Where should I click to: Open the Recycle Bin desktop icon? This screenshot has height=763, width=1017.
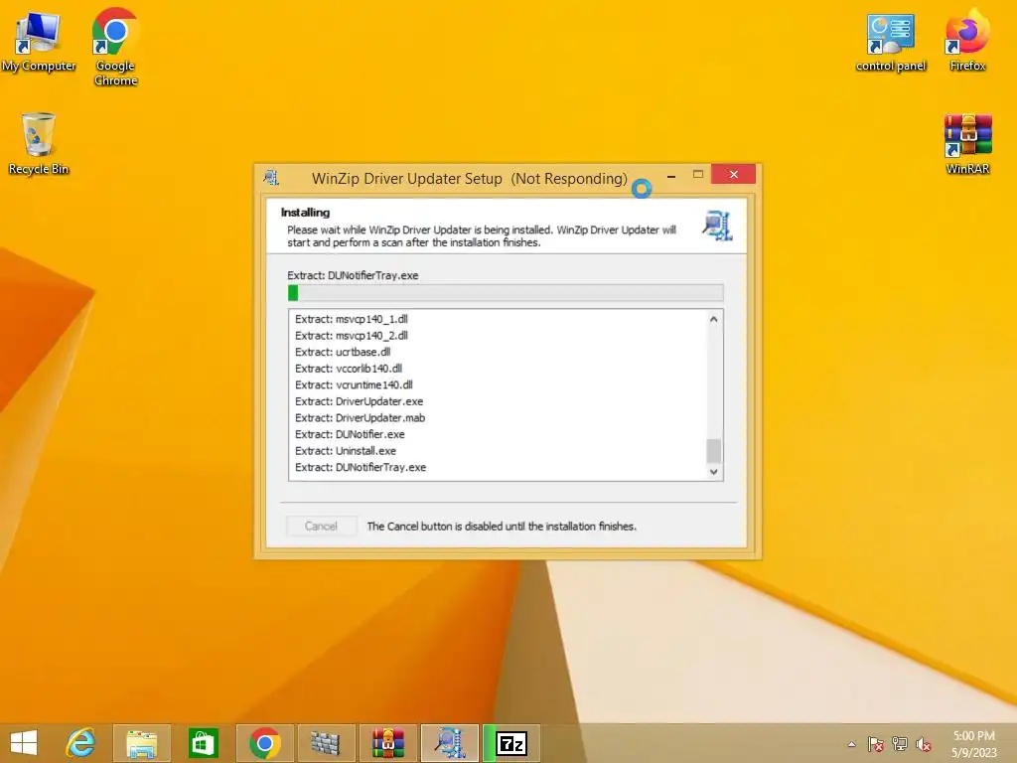point(39,143)
